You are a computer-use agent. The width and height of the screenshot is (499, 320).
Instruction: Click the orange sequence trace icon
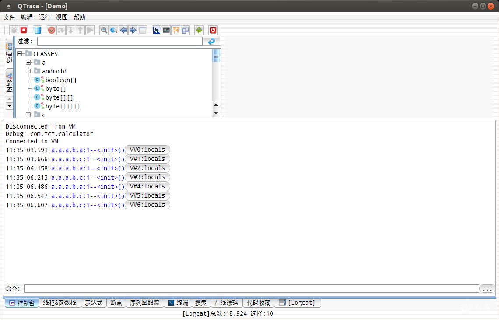click(176, 30)
